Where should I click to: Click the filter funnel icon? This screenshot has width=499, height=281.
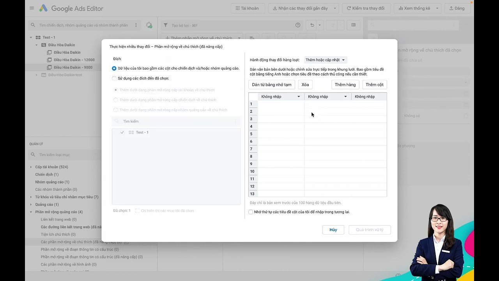[x=166, y=25]
